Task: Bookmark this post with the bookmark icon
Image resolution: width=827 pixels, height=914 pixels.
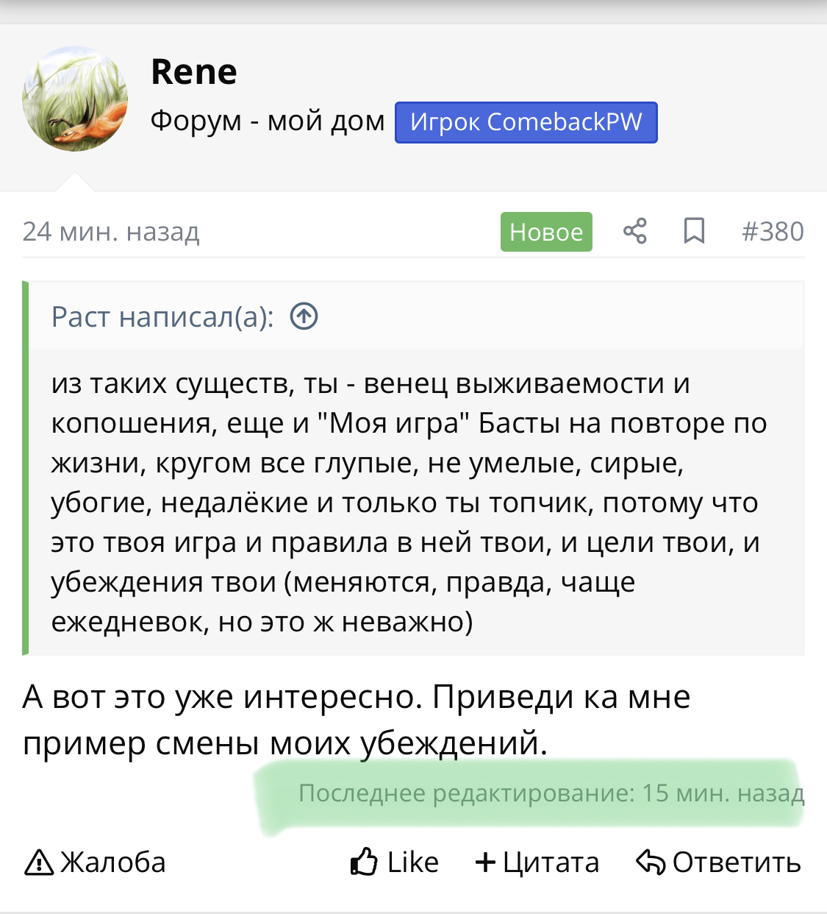Action: (694, 231)
